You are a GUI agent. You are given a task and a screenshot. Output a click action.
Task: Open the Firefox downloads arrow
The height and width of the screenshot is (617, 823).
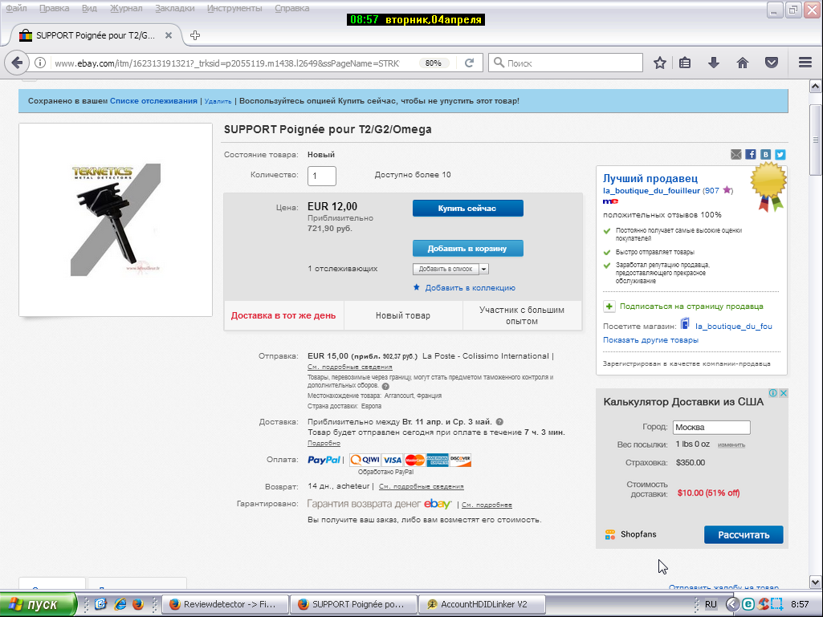click(x=714, y=63)
